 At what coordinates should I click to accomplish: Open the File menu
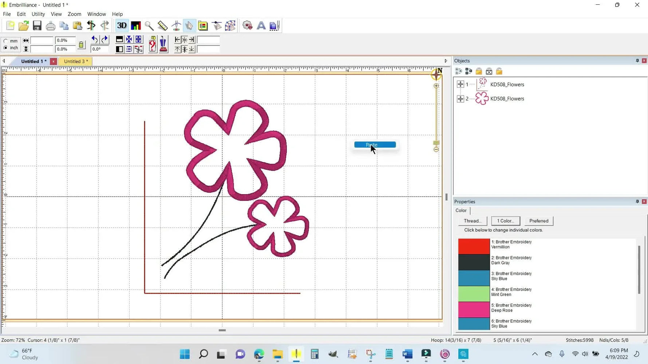tap(7, 14)
